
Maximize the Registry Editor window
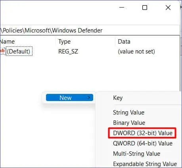[145, 8]
